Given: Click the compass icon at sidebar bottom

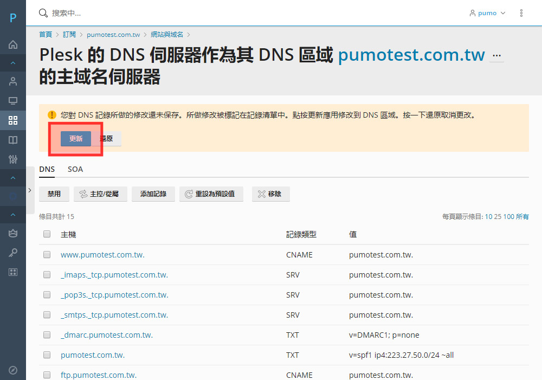Looking at the screenshot, I should click(x=13, y=370).
